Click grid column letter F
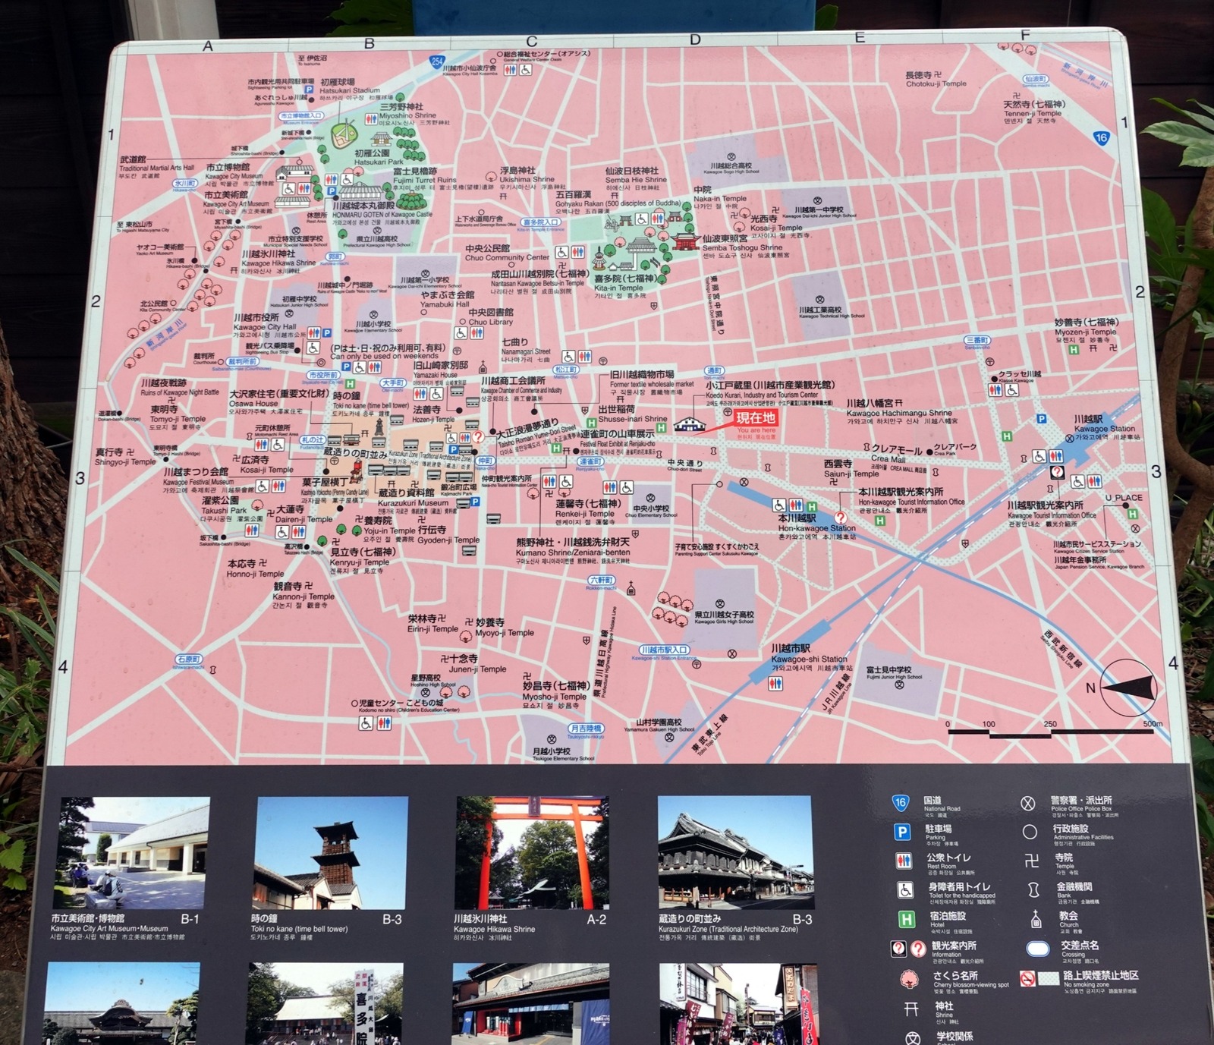The width and height of the screenshot is (1214, 1045). point(1025,35)
